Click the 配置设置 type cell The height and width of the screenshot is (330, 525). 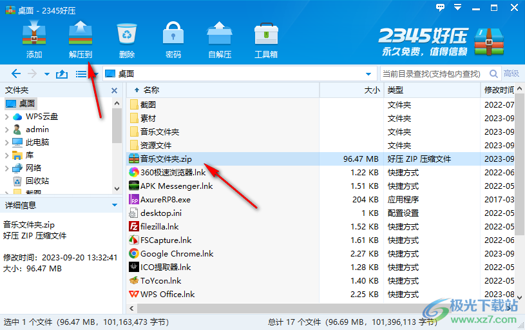click(403, 213)
